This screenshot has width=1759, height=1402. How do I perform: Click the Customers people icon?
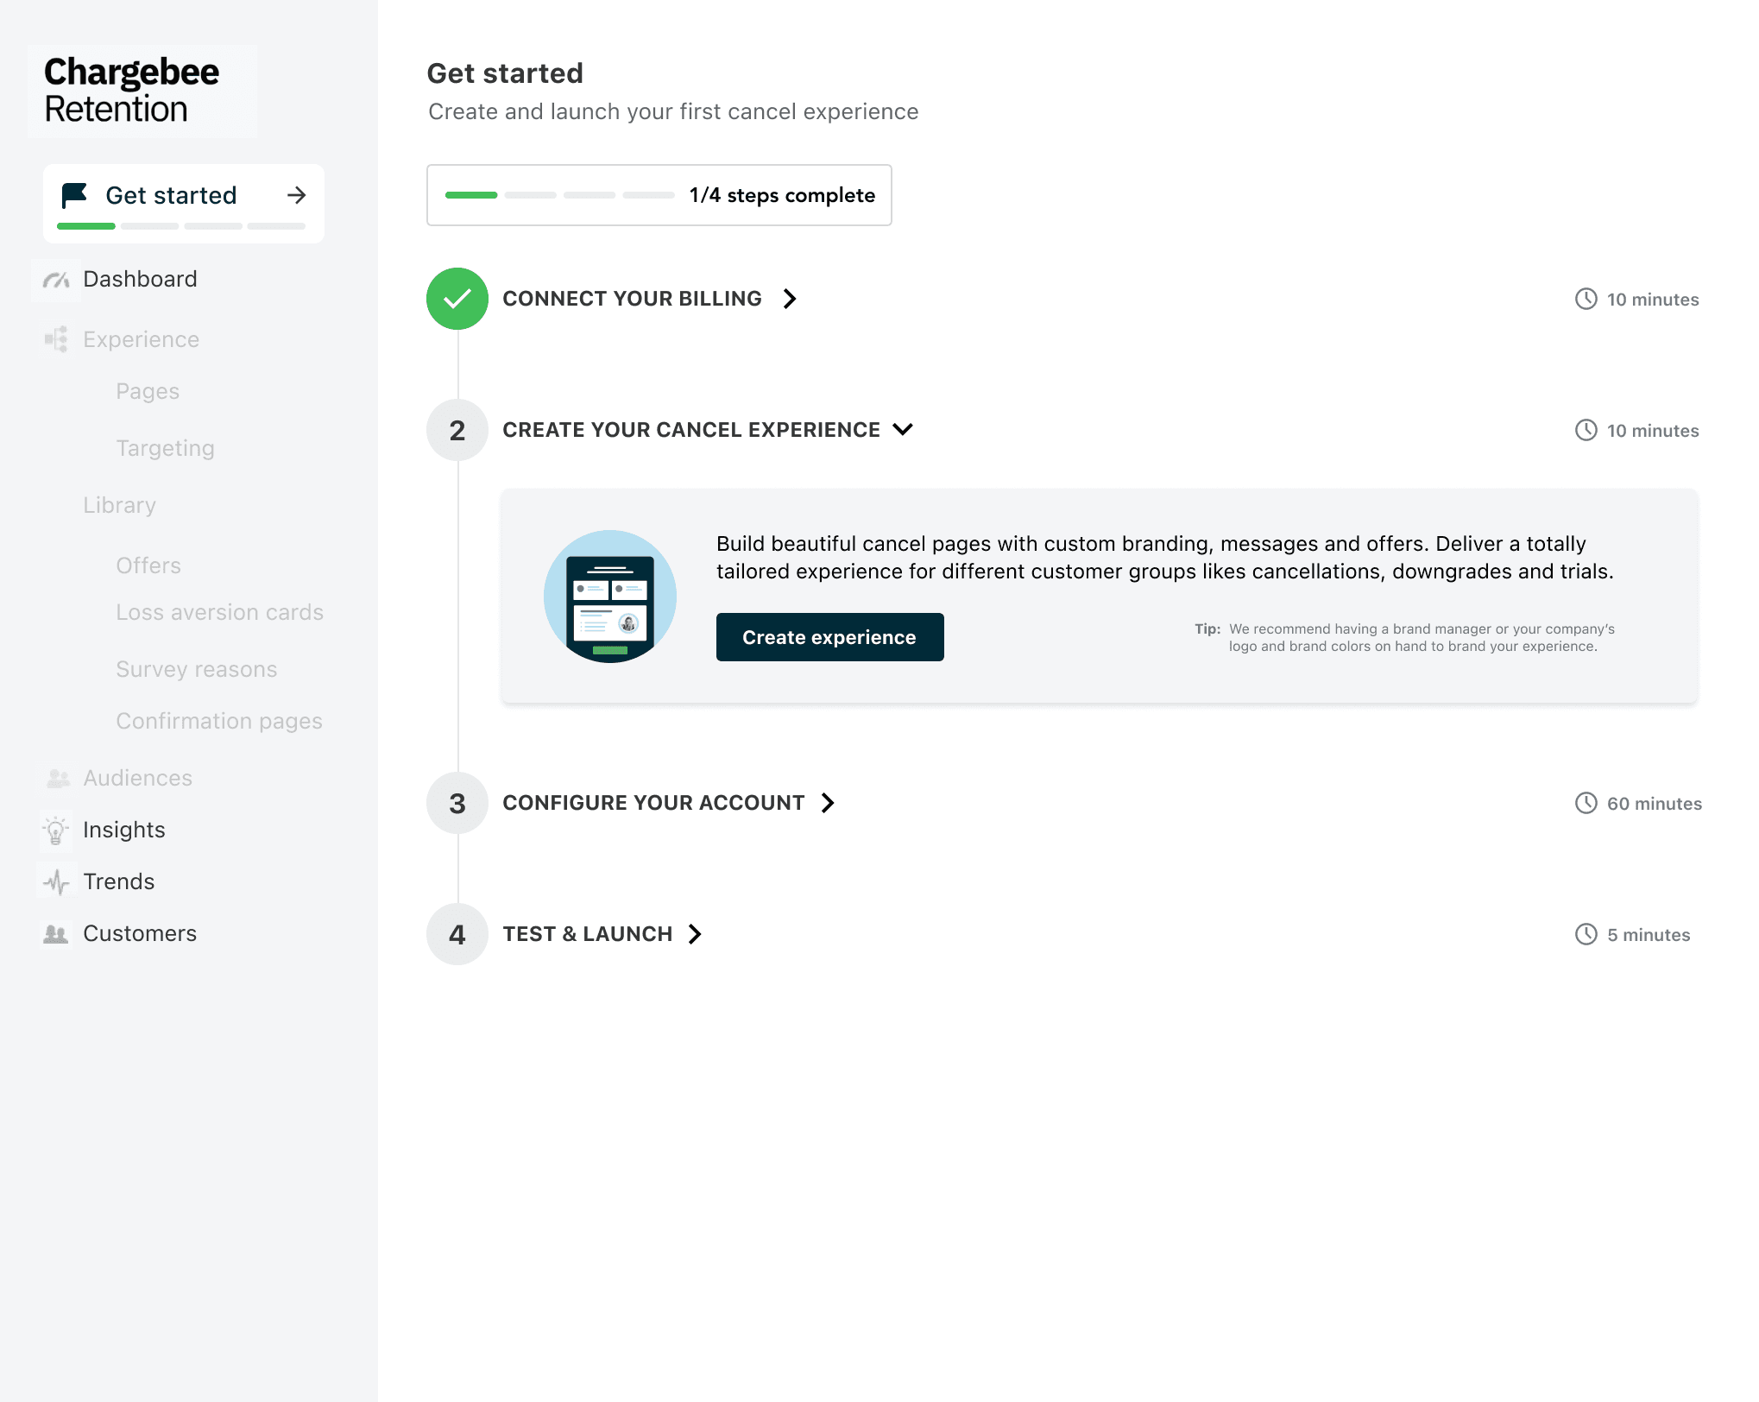coord(56,934)
